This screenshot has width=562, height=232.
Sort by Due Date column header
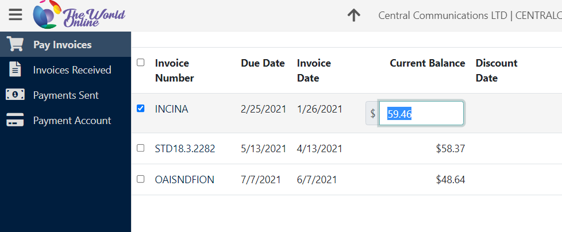point(263,63)
